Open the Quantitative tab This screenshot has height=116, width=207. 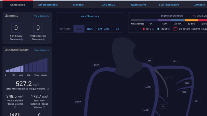(139, 5)
